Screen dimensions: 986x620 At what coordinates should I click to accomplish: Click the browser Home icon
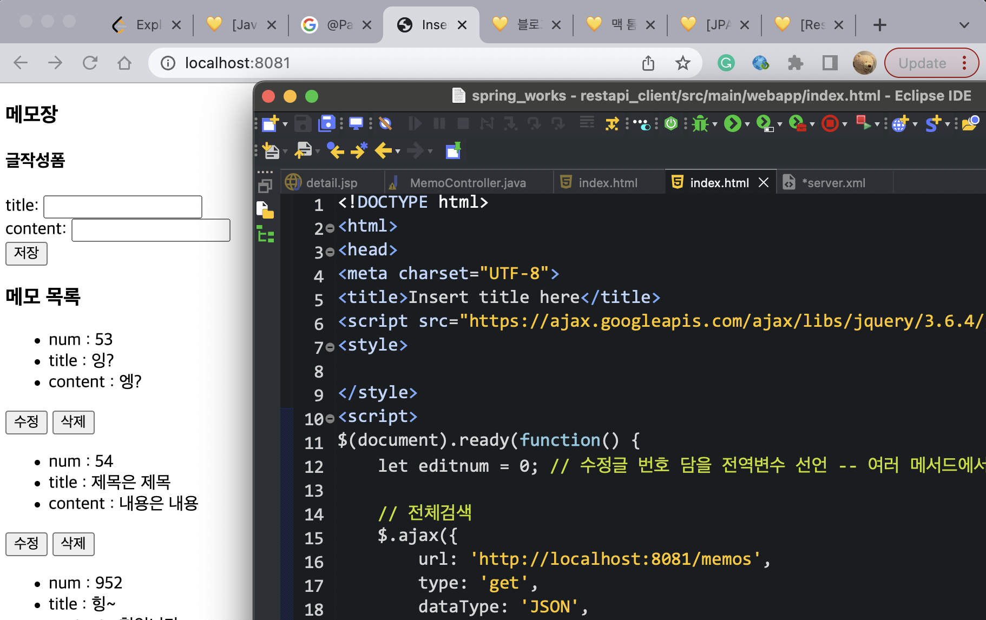[124, 63]
